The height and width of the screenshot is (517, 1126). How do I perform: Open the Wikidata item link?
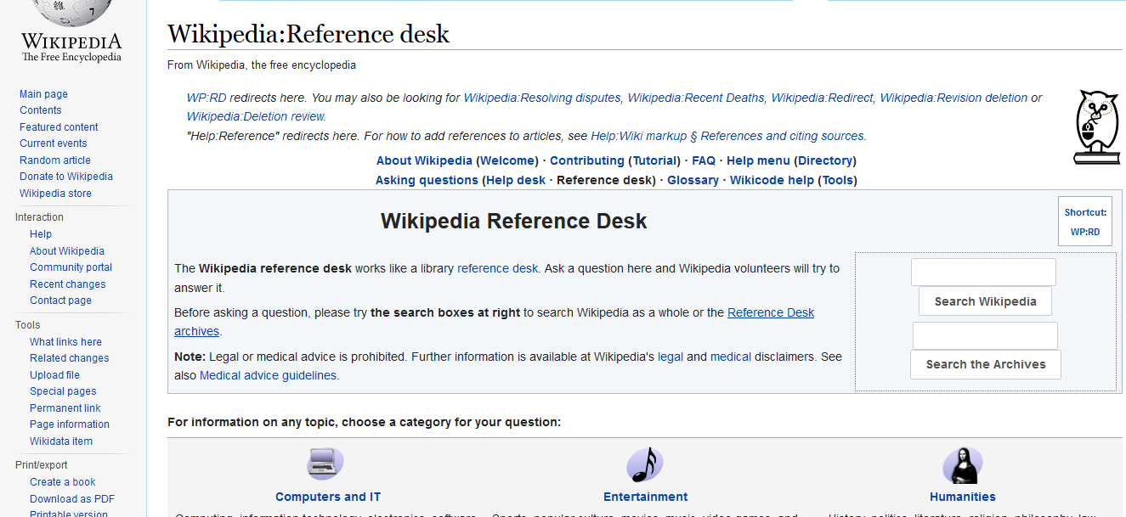pos(61,441)
